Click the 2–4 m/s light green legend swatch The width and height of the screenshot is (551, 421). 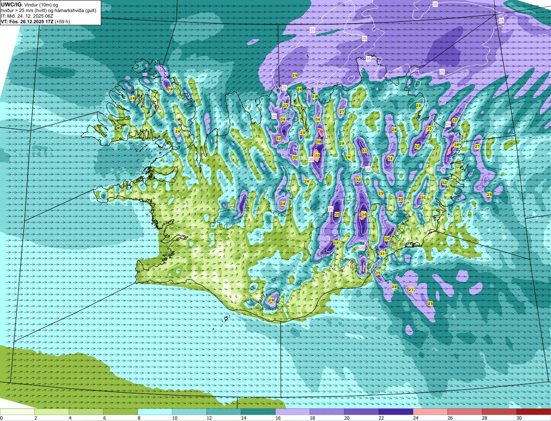click(x=52, y=412)
